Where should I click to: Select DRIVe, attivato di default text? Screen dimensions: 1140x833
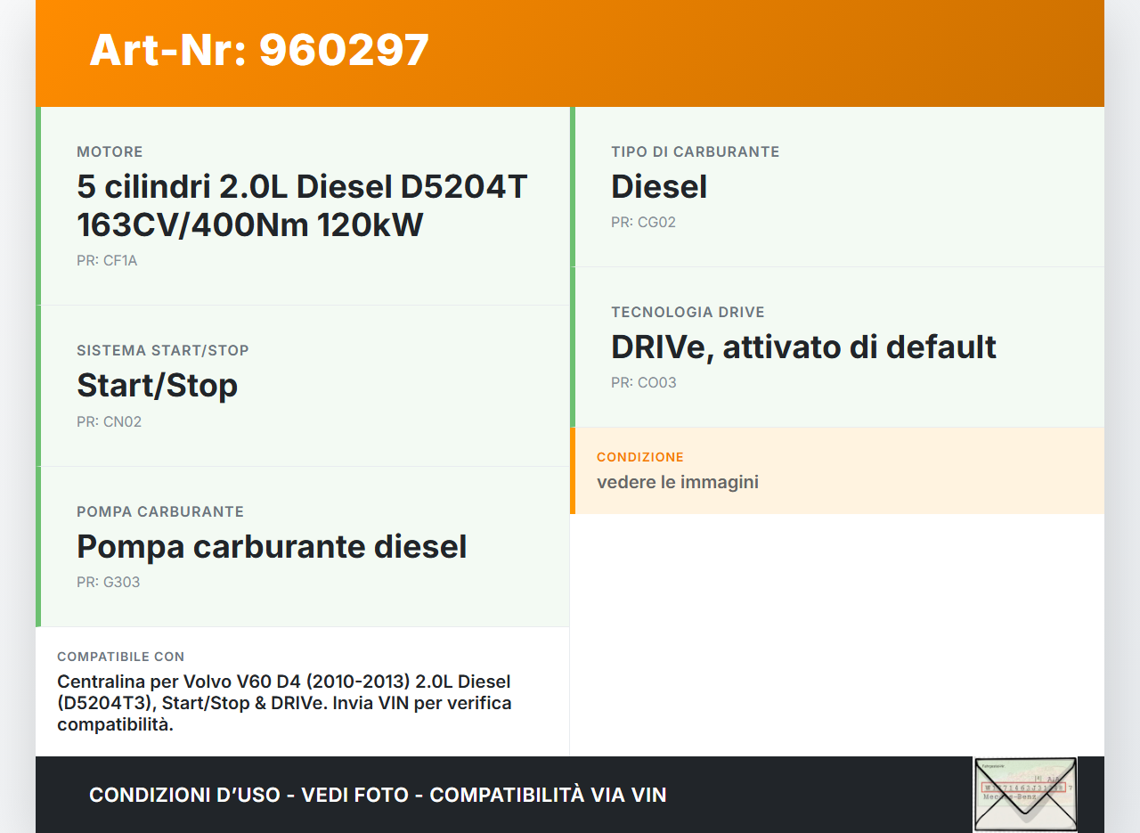pos(803,347)
